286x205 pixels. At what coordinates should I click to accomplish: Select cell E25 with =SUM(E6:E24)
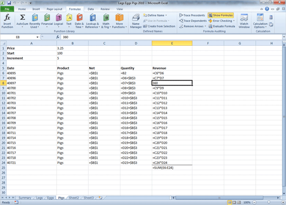172,168
